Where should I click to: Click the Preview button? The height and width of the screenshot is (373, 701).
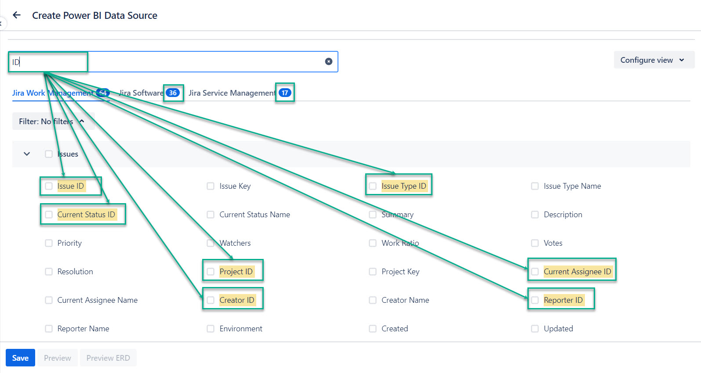point(58,358)
